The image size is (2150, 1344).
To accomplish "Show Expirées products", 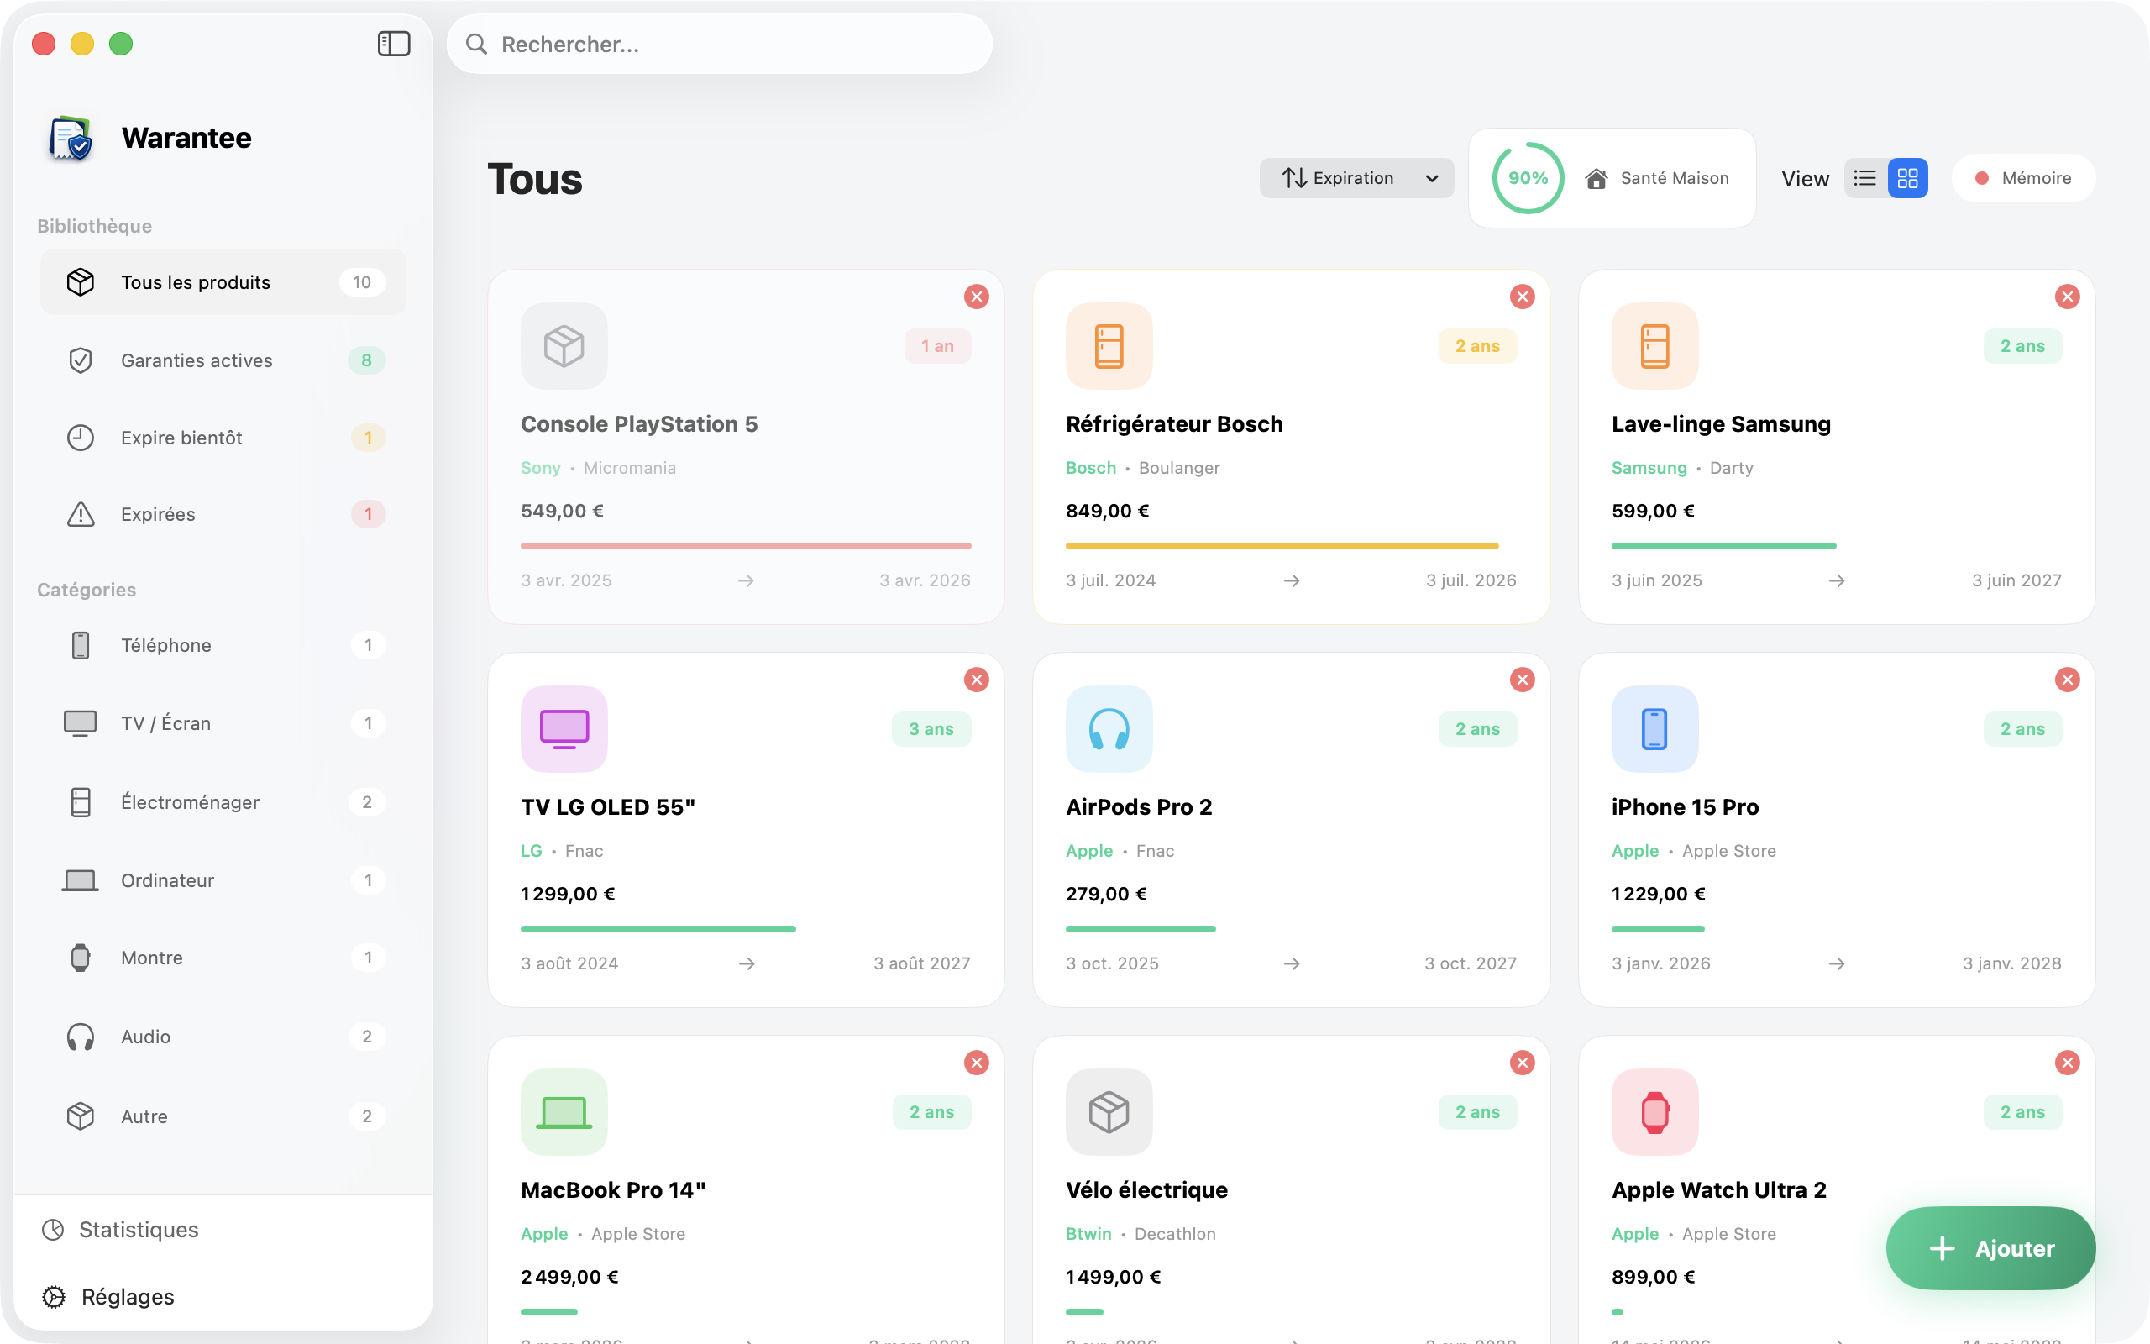I will click(x=223, y=515).
